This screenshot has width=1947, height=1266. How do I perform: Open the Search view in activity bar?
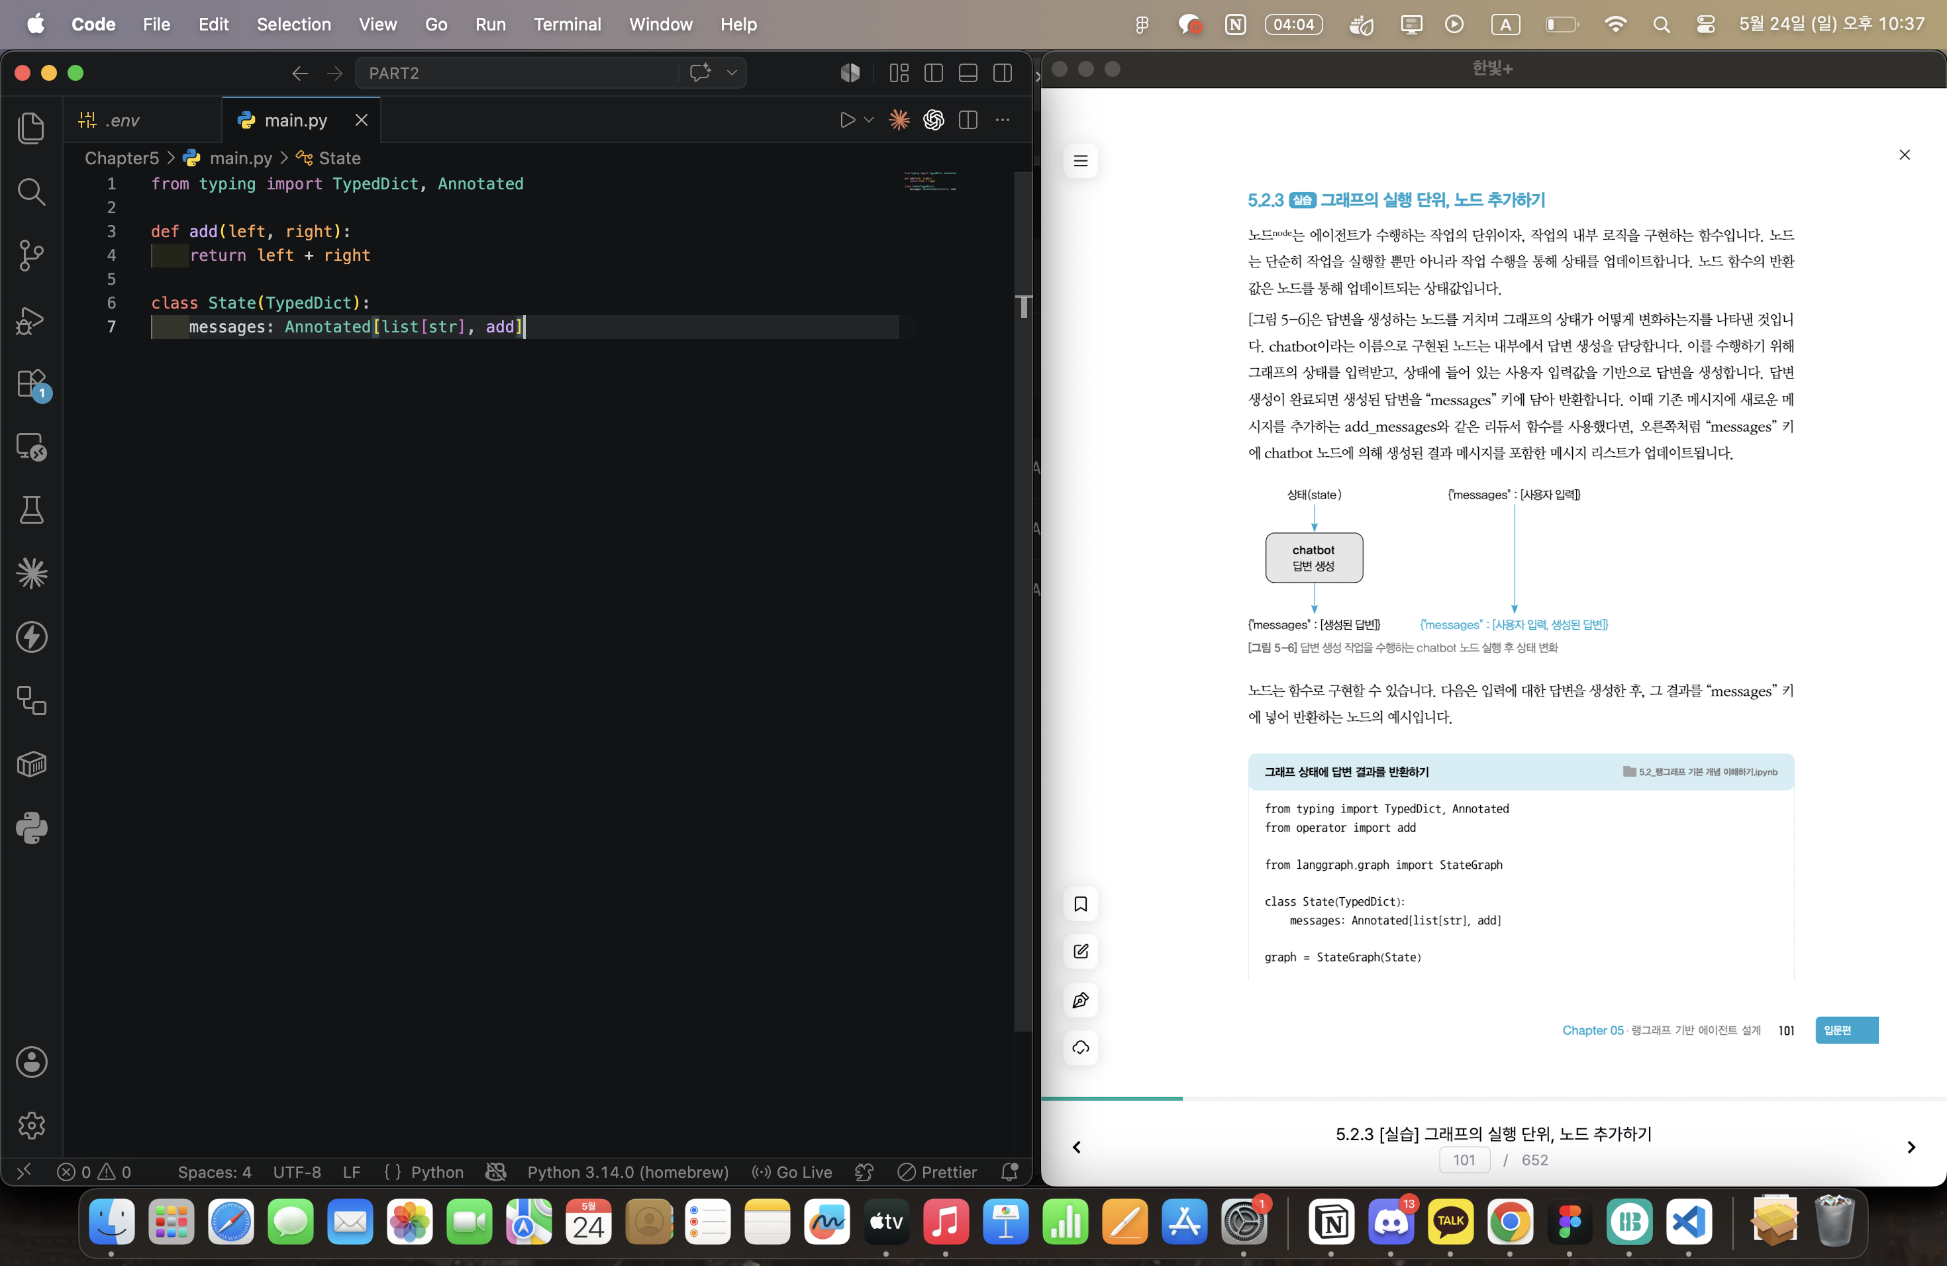31,191
